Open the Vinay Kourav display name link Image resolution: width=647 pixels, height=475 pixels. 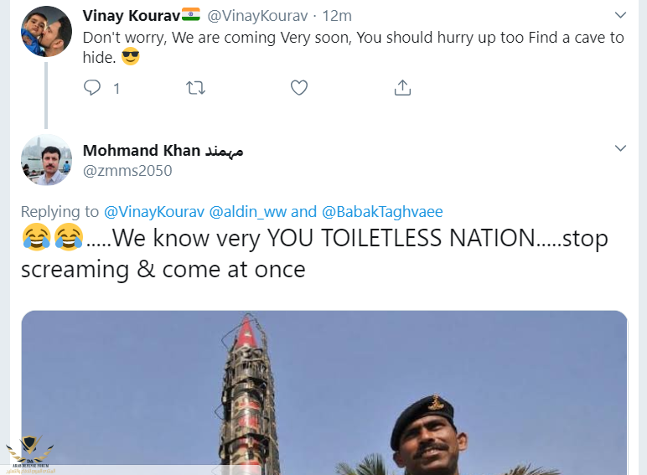click(132, 16)
